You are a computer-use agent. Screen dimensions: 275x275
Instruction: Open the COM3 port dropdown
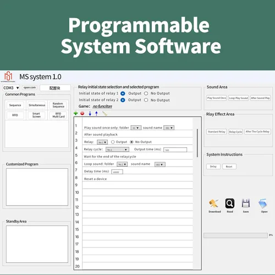pos(11,88)
